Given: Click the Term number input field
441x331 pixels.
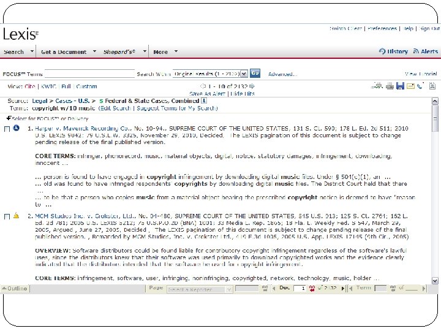Looking at the screenshot, I should click(380, 288).
